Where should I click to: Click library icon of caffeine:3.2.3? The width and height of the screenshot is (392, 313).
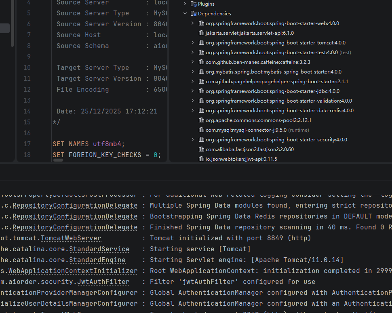[201, 62]
